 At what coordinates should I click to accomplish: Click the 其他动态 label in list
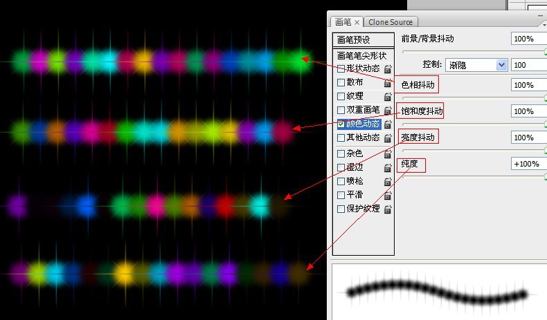tap(363, 138)
